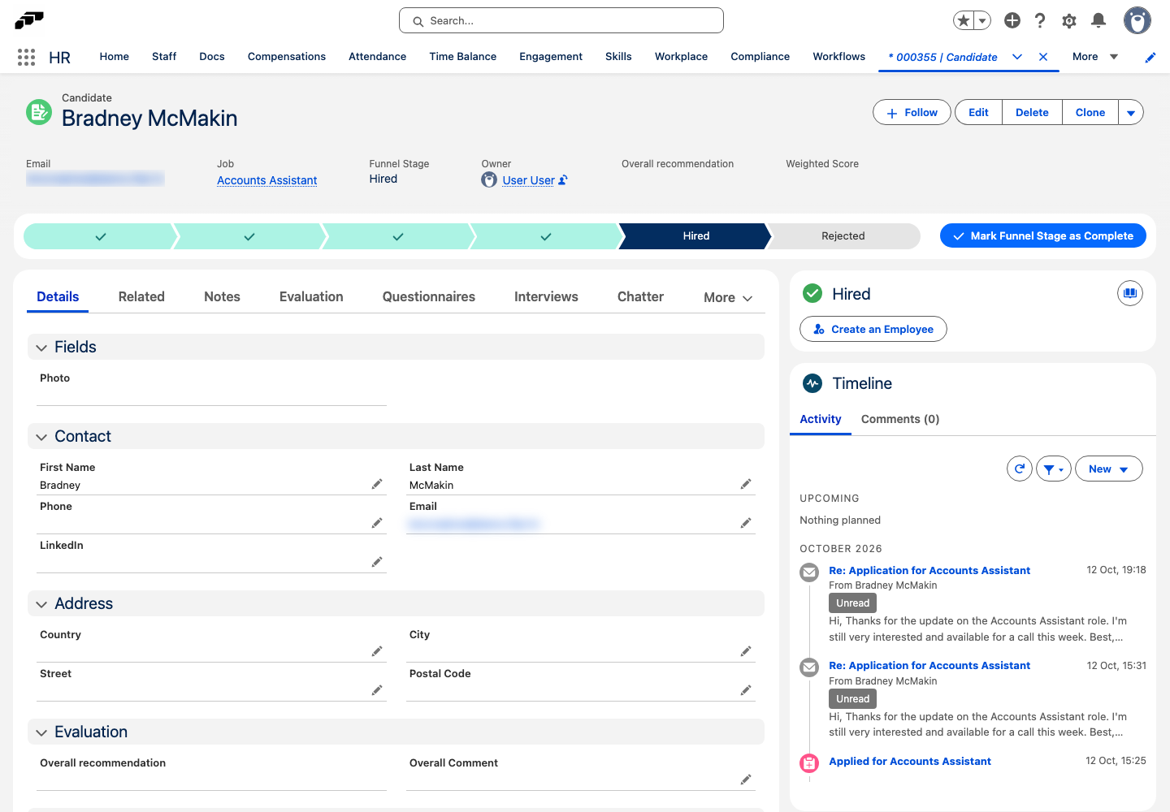The width and height of the screenshot is (1170, 812).
Task: Select the Rejected stage in the funnel path
Action: coord(843,236)
